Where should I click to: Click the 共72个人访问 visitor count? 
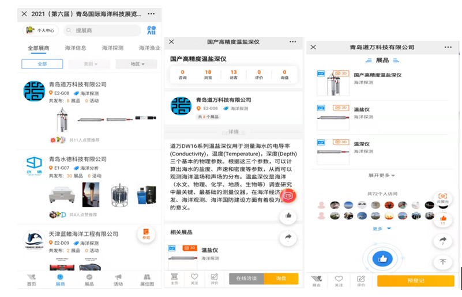click(x=382, y=193)
